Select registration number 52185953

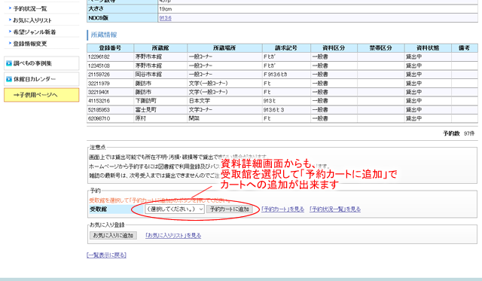[x=99, y=110]
